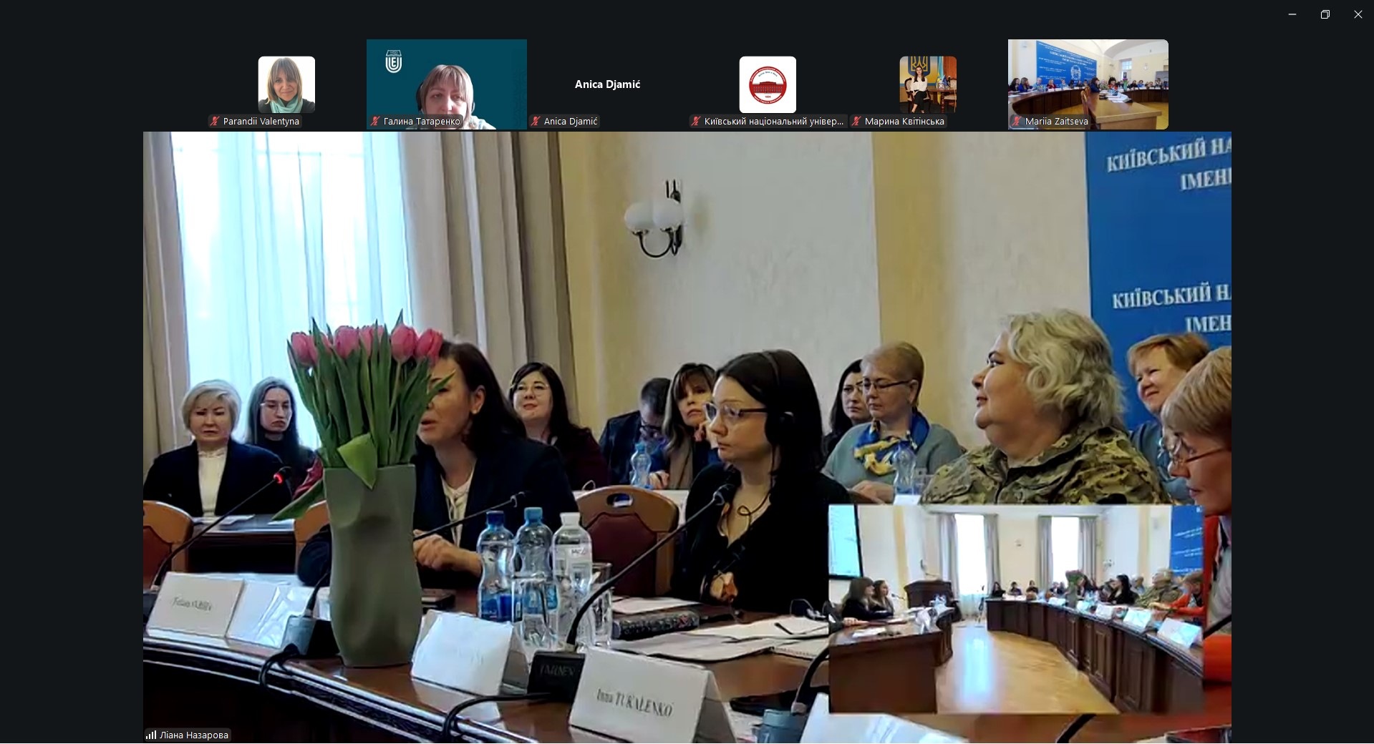Click the "Галина Татаренко" name label
1374x744 pixels.
[422, 122]
